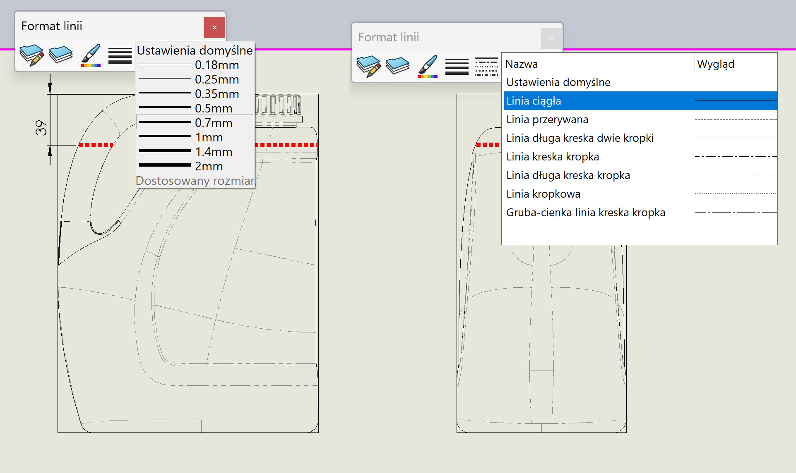Screen dimensions: 796x473
Task: Choose 0.18mm line thickness
Action: coord(195,65)
